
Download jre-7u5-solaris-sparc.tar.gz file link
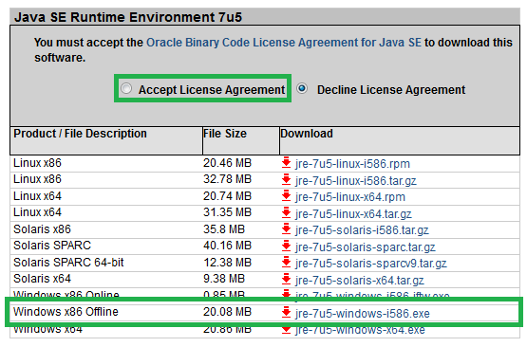[365, 247]
